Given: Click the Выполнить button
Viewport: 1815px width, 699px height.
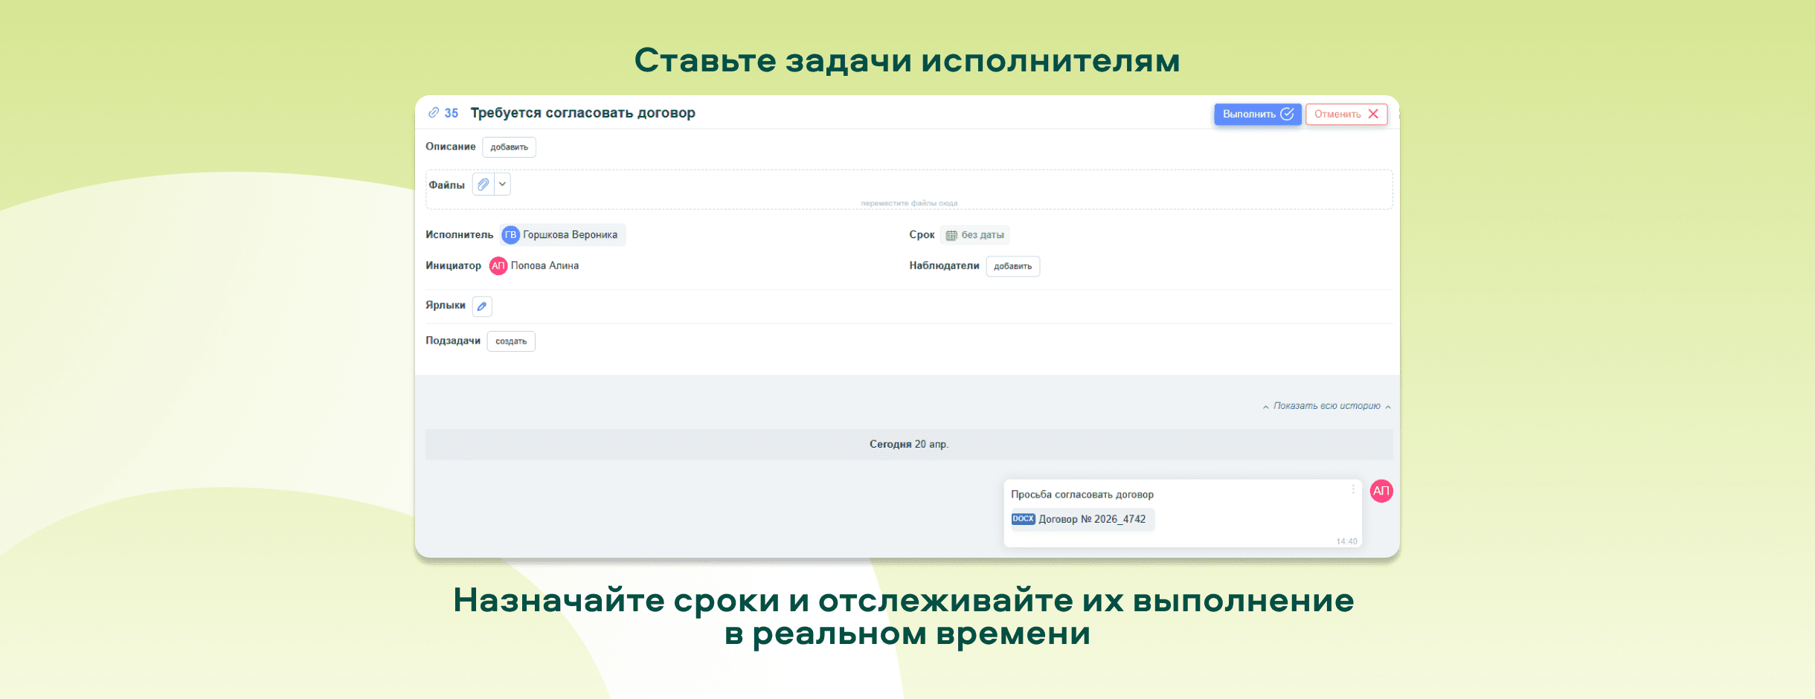Looking at the screenshot, I should (x=1258, y=114).
